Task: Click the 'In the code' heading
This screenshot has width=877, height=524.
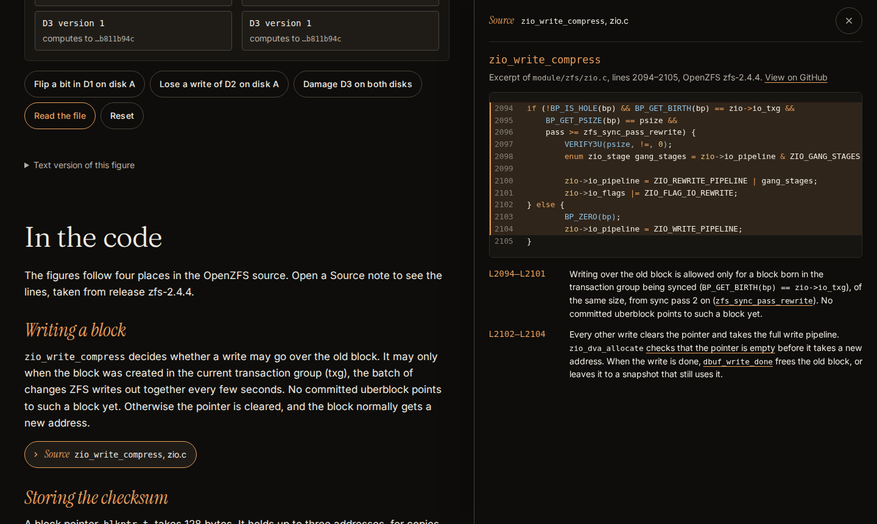Action: click(93, 237)
